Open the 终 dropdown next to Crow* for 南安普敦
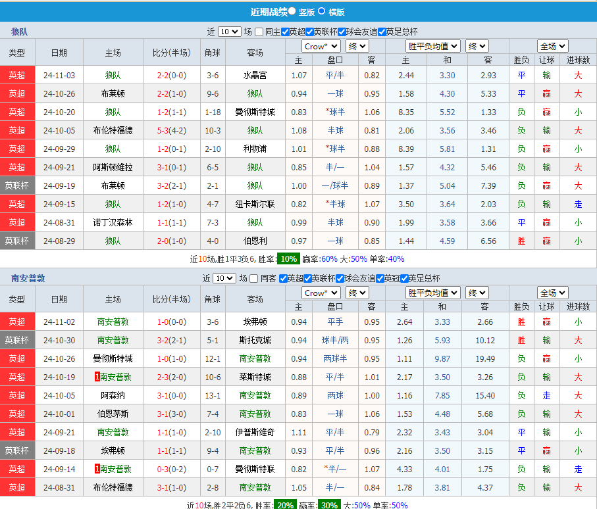597x509 pixels. pyautogui.click(x=356, y=293)
